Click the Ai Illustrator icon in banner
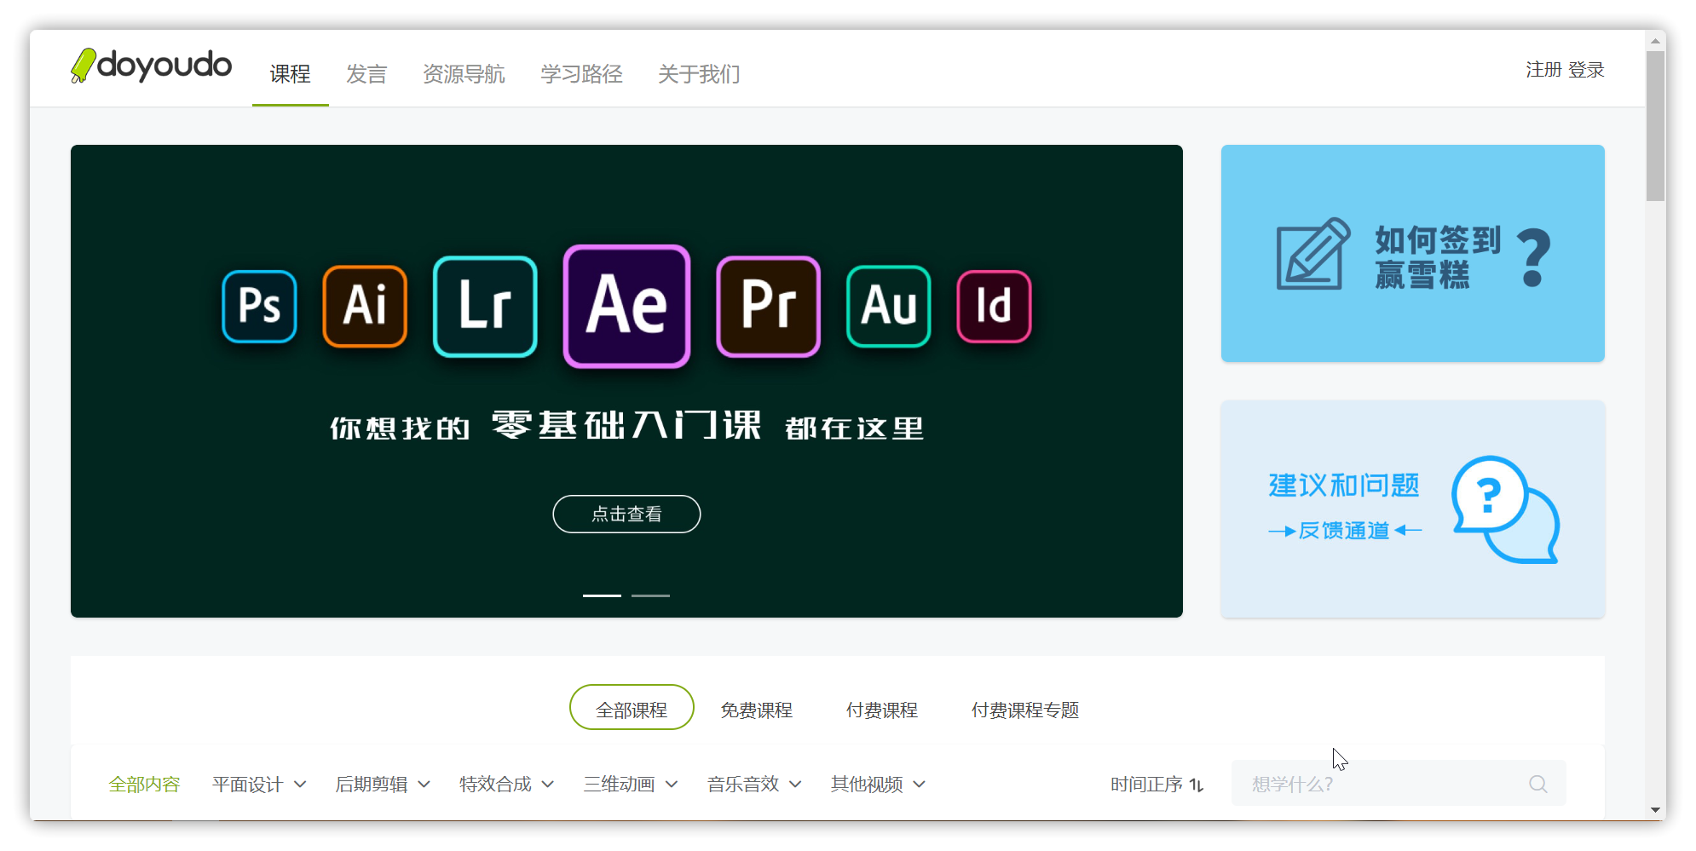 (365, 306)
